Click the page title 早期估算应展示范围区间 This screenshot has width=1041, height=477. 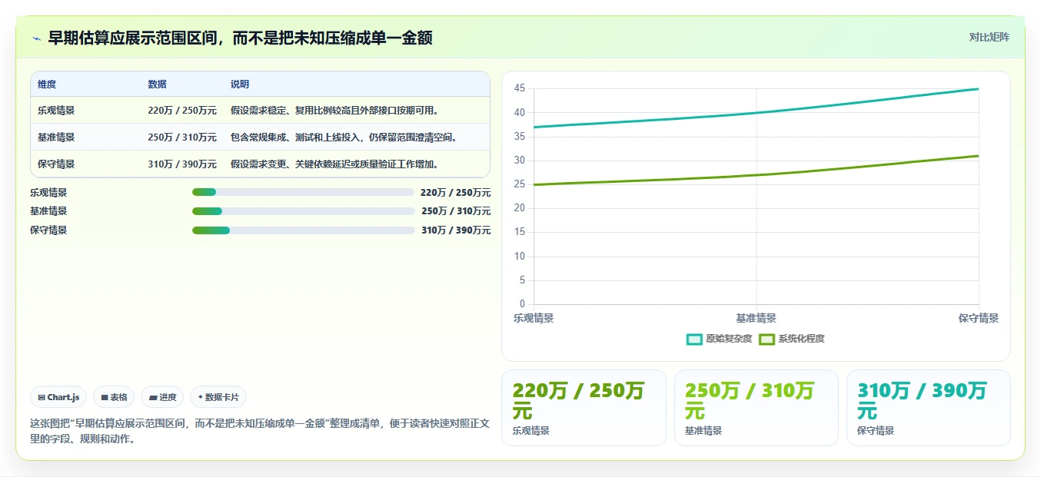(x=239, y=38)
